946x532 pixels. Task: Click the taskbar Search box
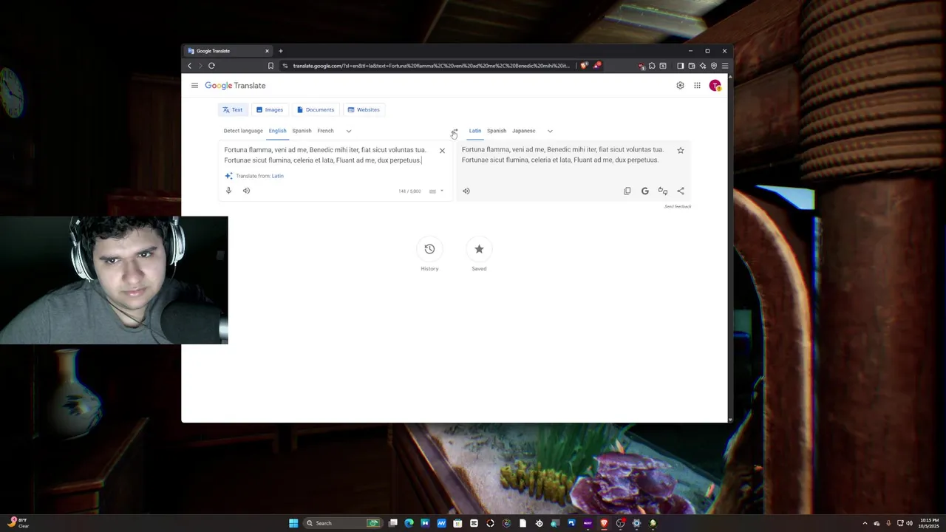point(344,523)
